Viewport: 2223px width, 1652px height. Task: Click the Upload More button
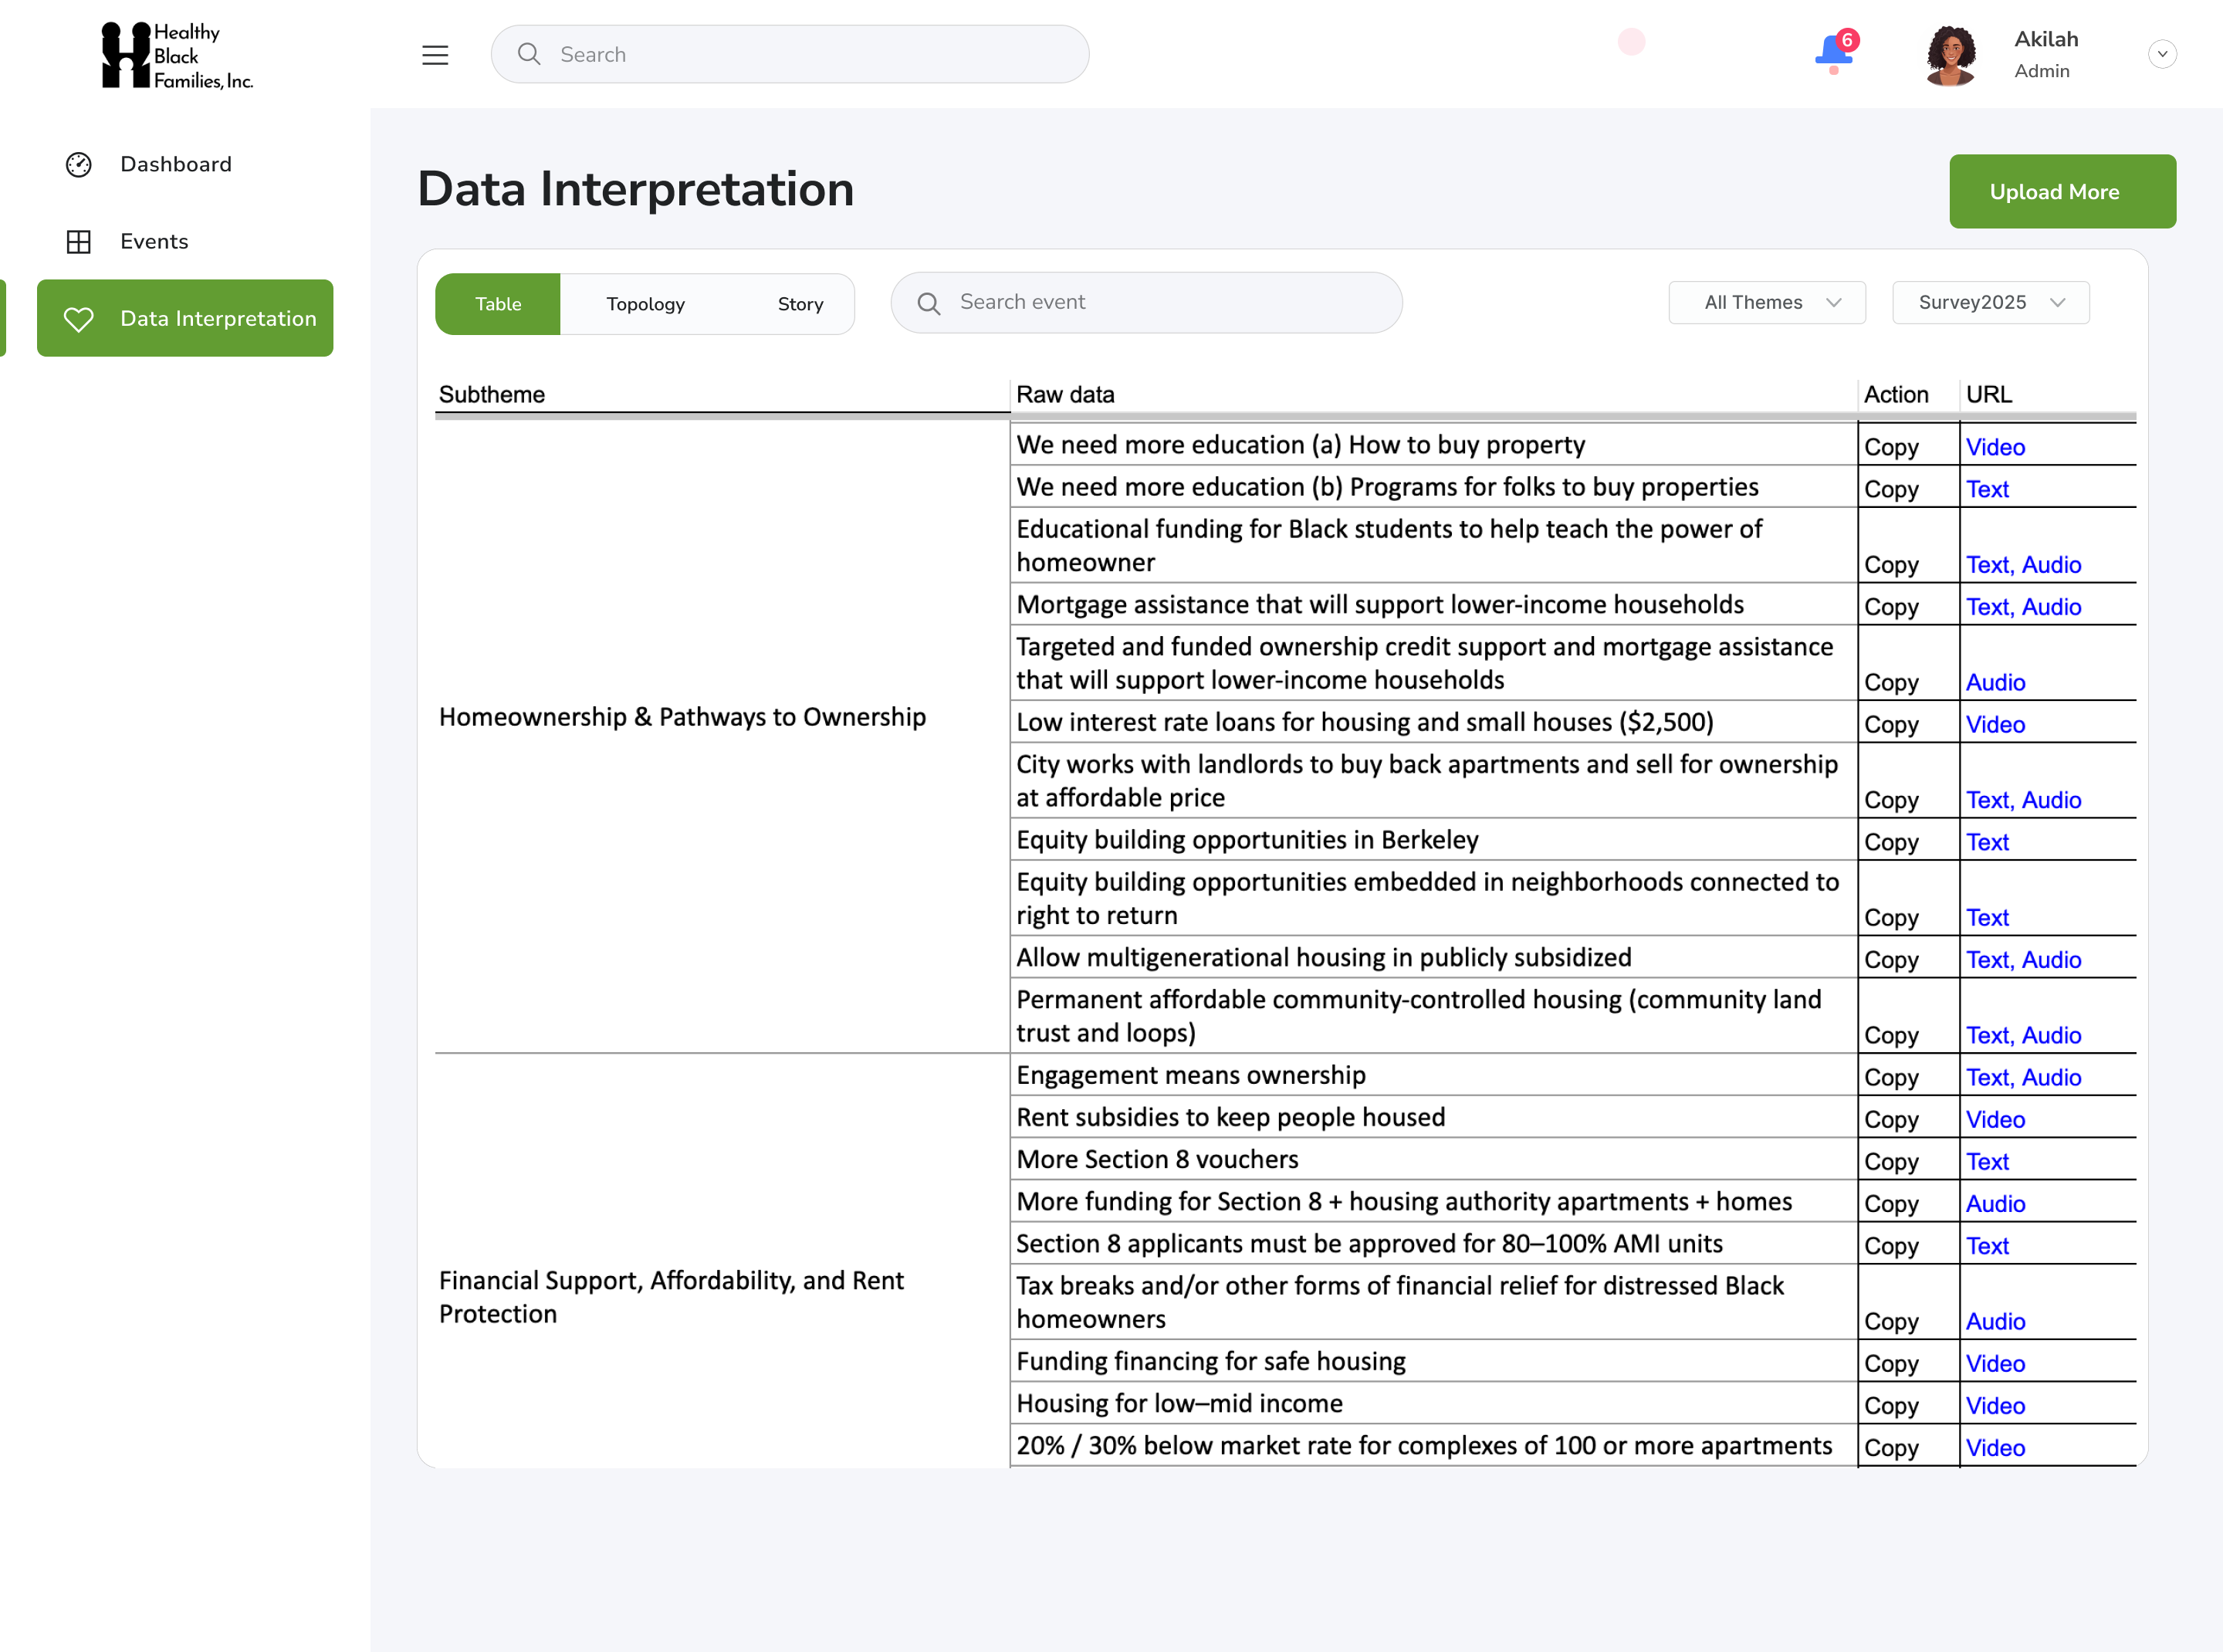click(2061, 191)
